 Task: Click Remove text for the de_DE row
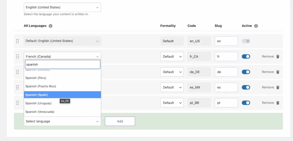click(268, 72)
